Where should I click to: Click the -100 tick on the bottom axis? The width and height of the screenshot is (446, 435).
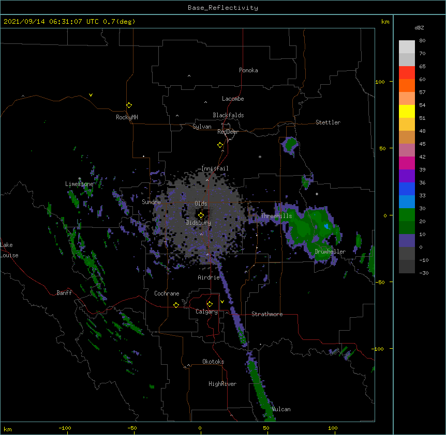pyautogui.click(x=65, y=428)
